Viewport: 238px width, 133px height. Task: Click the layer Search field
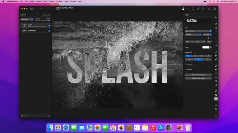click(x=35, y=116)
